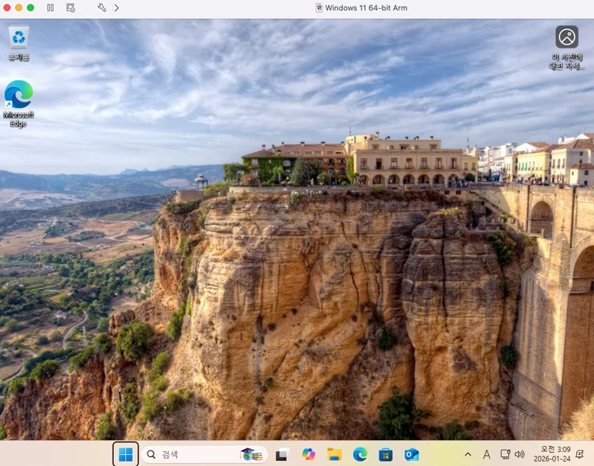The width and height of the screenshot is (594, 466).
Task: Click the photo info icon on the desktop
Action: point(566,48)
